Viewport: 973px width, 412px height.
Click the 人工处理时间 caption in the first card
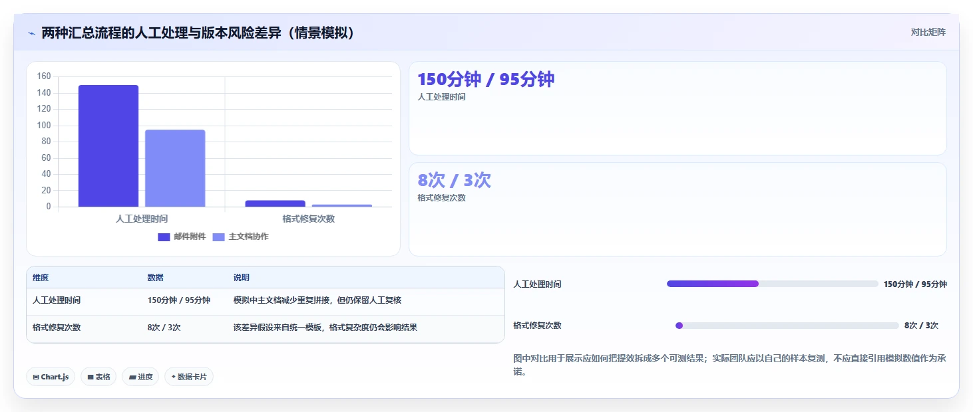click(441, 97)
